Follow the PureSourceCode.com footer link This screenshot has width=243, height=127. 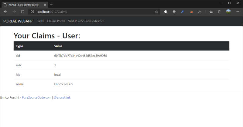pyautogui.click(x=36, y=98)
